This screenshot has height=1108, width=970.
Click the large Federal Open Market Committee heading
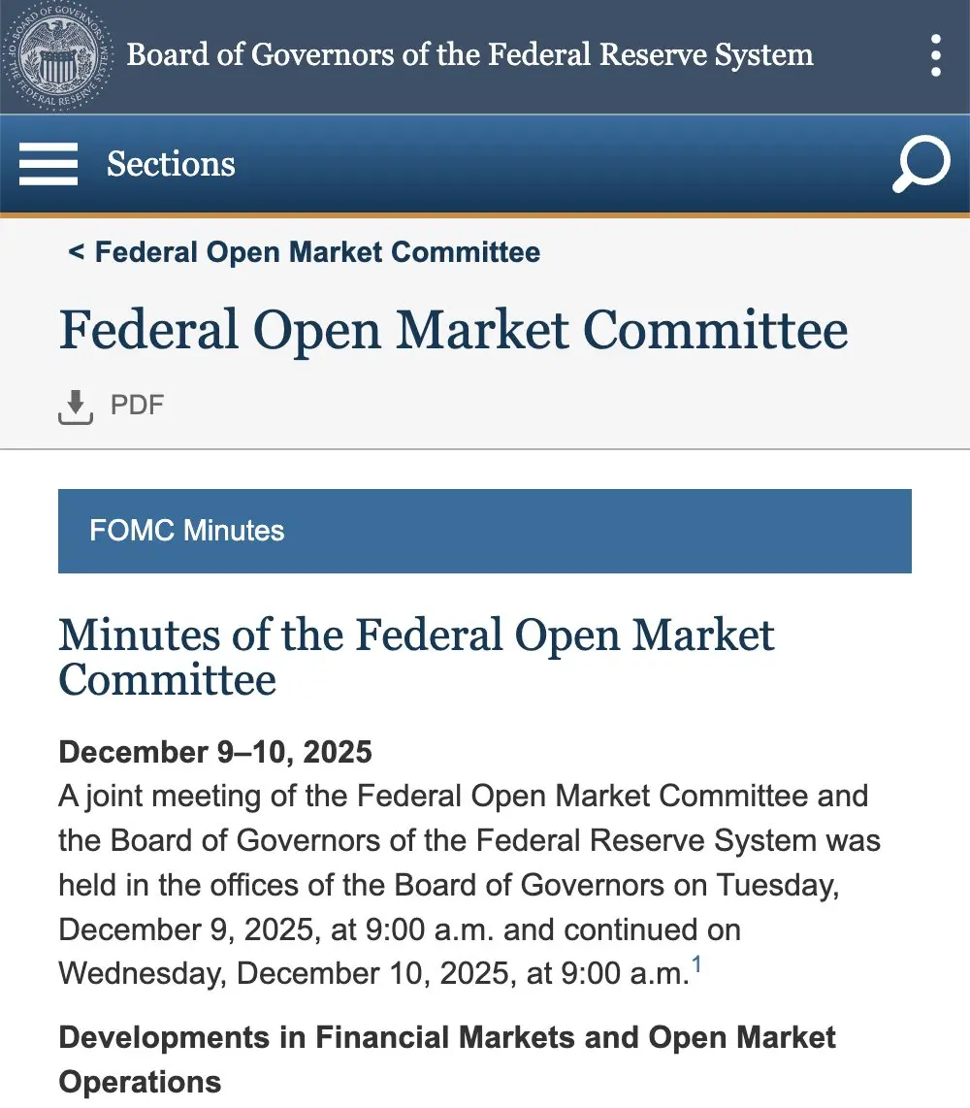[x=454, y=330]
